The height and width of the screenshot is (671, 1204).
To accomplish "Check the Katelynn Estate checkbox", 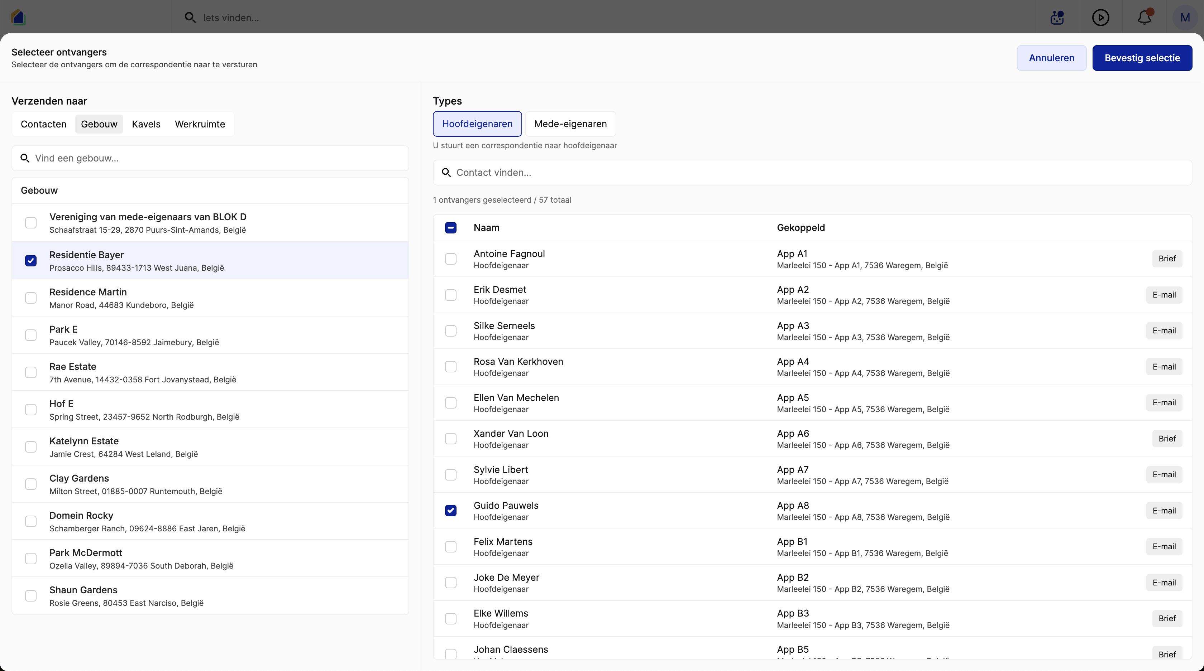I will [31, 447].
